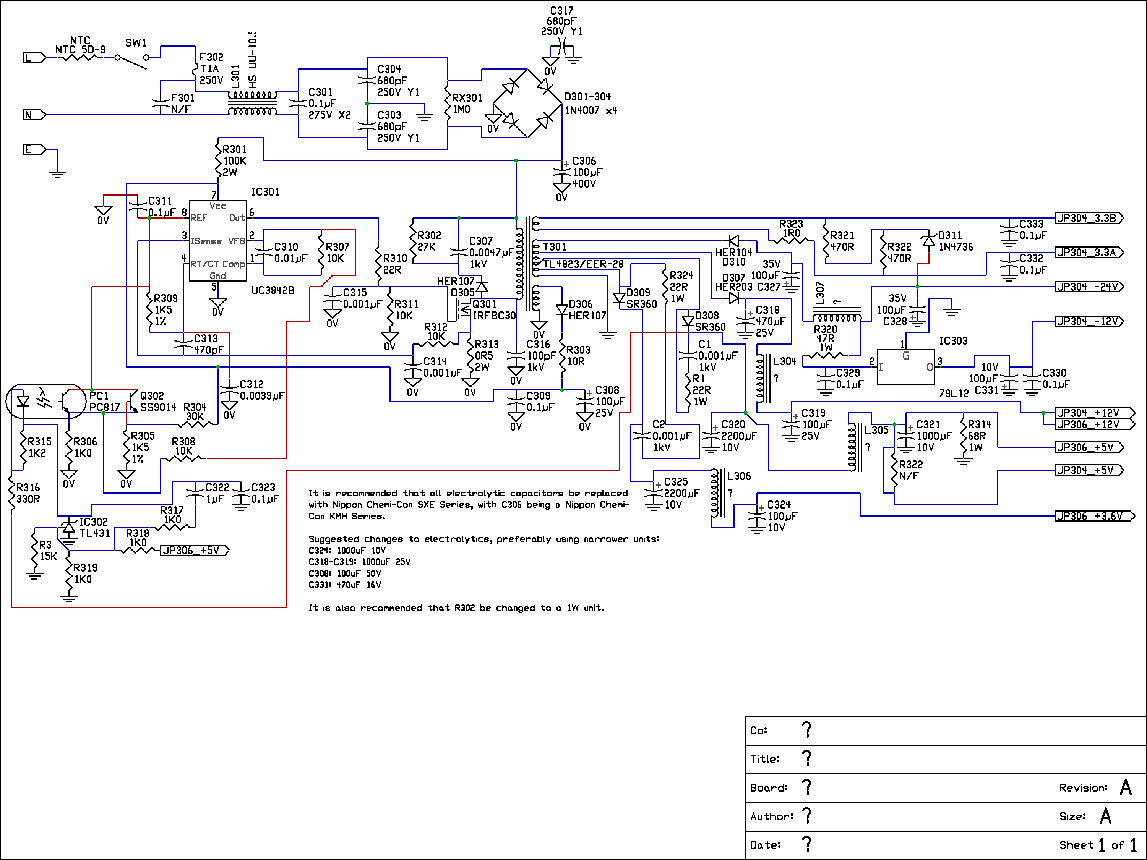
Task: Click the L live input connector symbol
Action: tap(34, 58)
